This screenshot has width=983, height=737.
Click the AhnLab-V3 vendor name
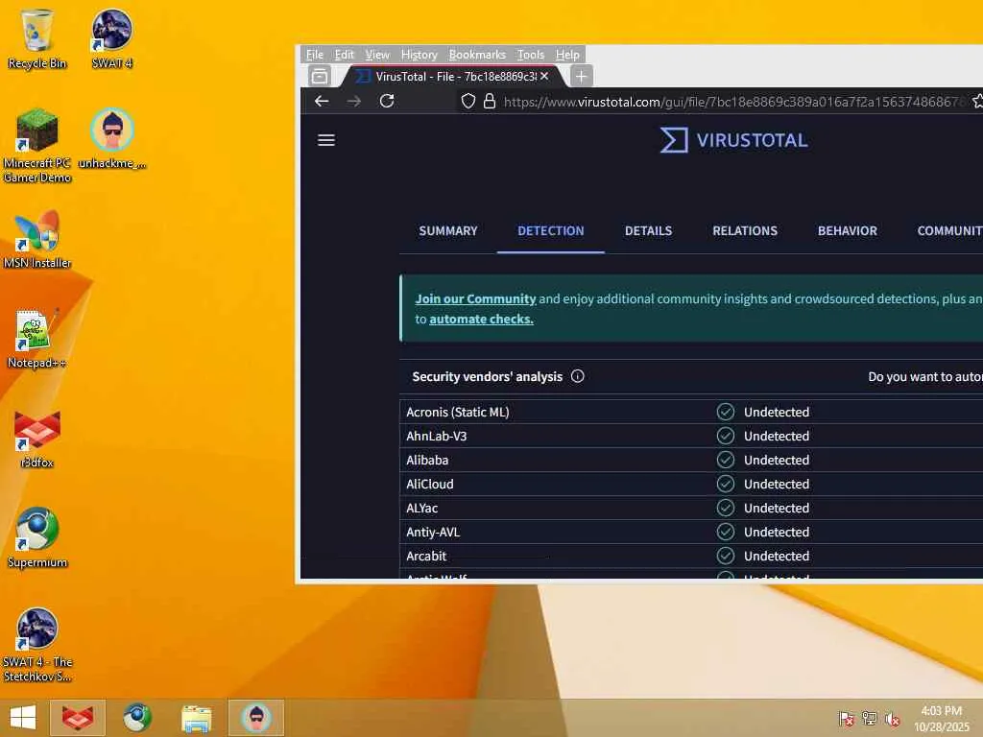(437, 436)
